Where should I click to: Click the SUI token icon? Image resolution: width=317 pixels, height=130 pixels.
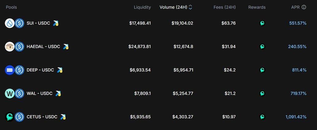pos(10,23)
